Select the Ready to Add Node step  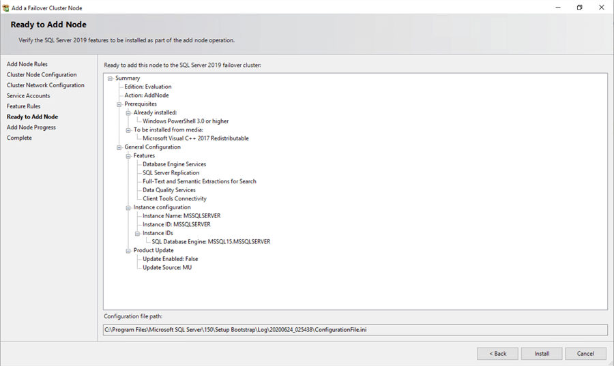(x=33, y=117)
